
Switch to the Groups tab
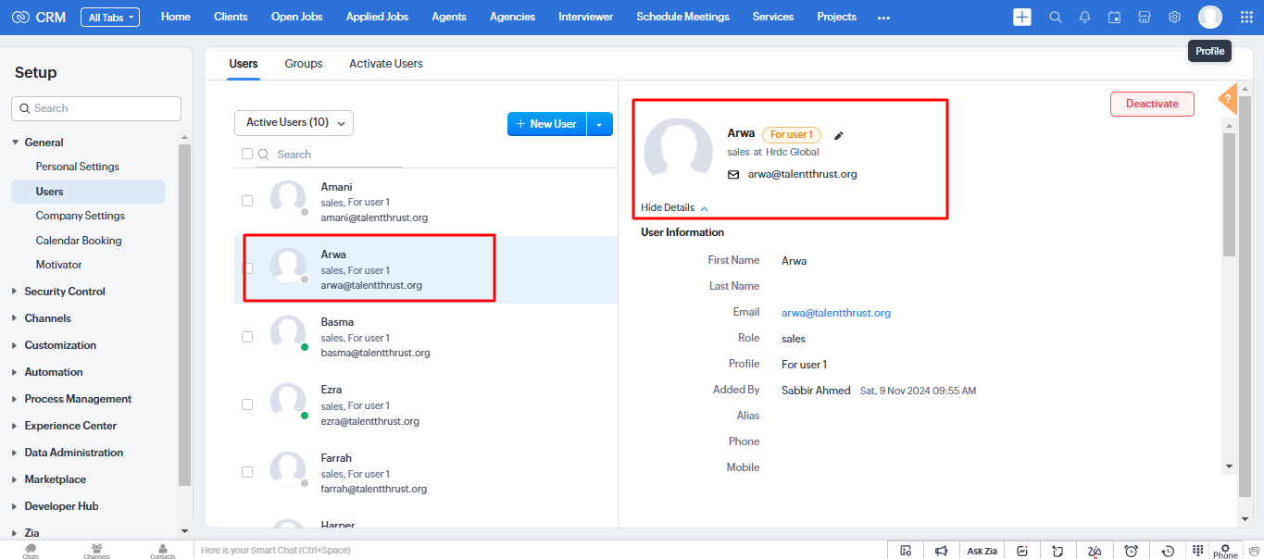pos(304,64)
